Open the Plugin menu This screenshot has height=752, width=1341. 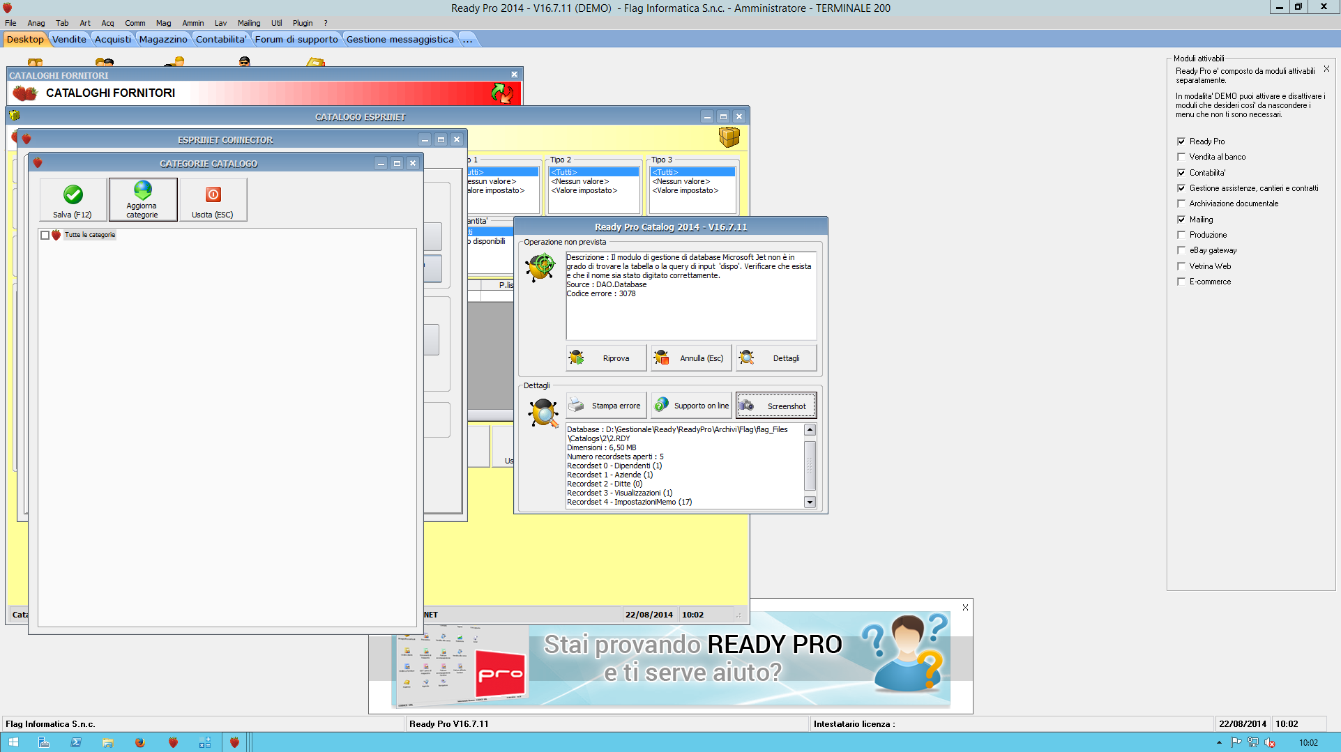click(x=303, y=23)
